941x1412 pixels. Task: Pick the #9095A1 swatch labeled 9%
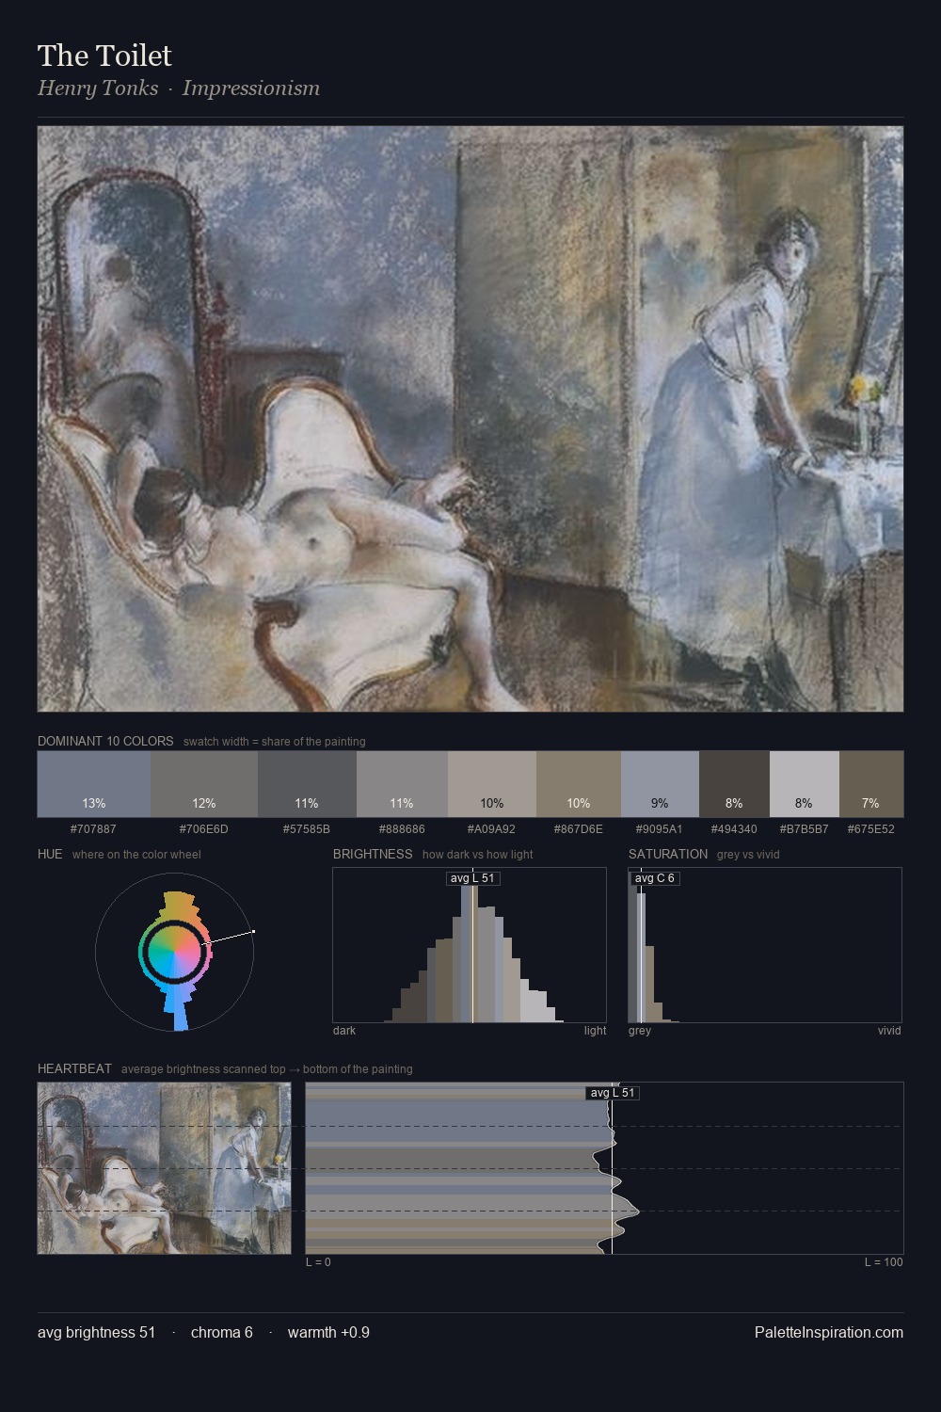click(x=660, y=783)
